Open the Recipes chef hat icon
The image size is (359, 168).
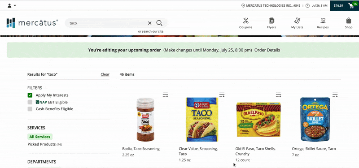tap(323, 21)
